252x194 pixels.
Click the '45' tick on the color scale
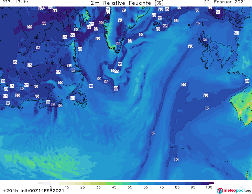tap(114, 187)
